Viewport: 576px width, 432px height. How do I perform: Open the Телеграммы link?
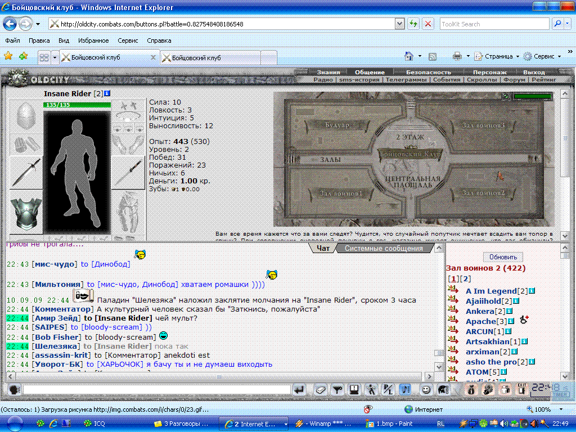(406, 79)
